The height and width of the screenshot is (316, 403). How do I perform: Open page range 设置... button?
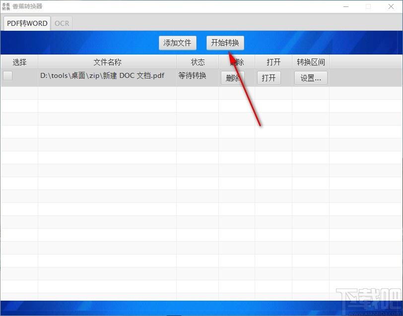coord(311,78)
